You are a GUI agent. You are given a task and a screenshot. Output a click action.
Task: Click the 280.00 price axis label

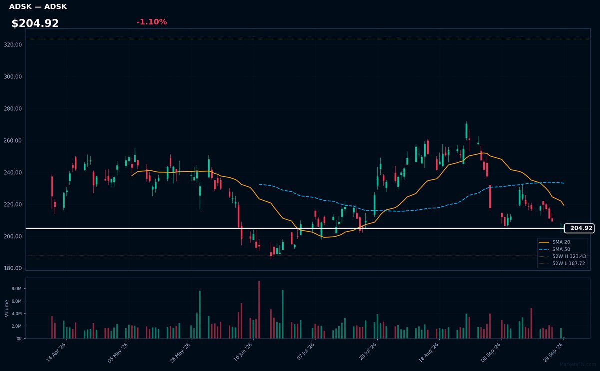pos(13,109)
